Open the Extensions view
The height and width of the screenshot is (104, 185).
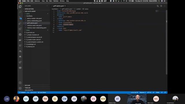point(20,29)
